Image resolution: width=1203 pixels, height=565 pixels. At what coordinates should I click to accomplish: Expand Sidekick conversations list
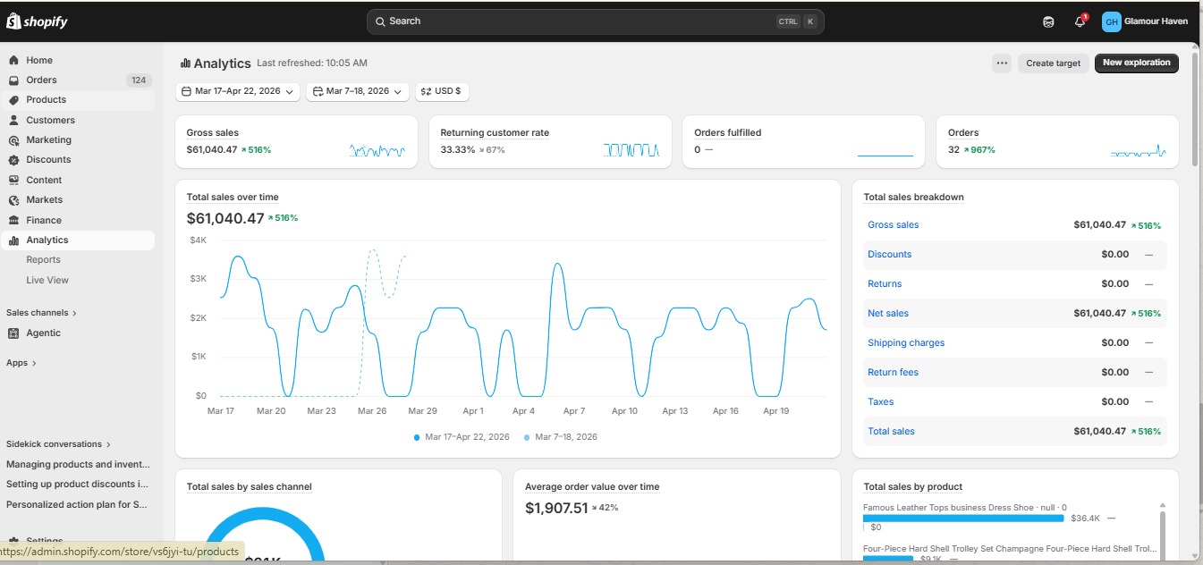click(x=58, y=444)
